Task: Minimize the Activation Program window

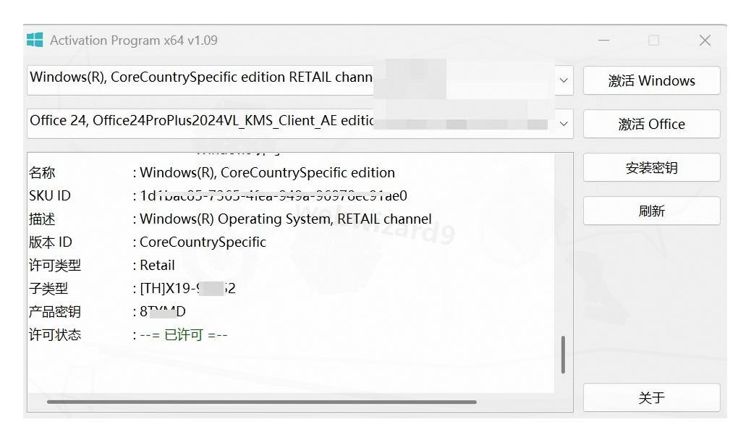Action: click(x=604, y=41)
